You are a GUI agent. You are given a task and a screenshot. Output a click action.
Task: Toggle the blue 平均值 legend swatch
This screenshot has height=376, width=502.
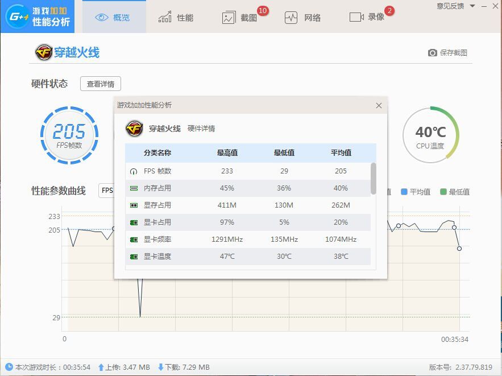404,192
